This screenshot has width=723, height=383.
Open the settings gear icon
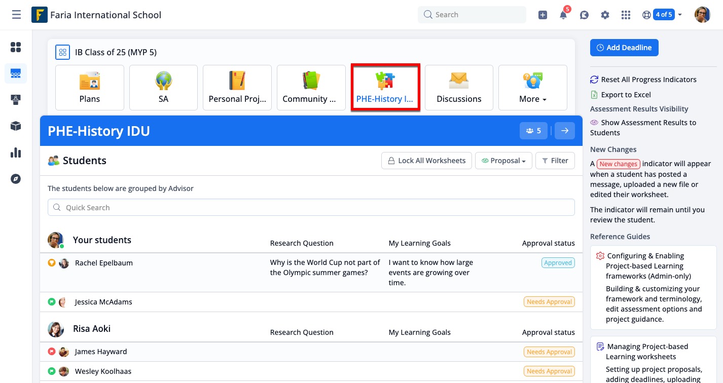605,15
